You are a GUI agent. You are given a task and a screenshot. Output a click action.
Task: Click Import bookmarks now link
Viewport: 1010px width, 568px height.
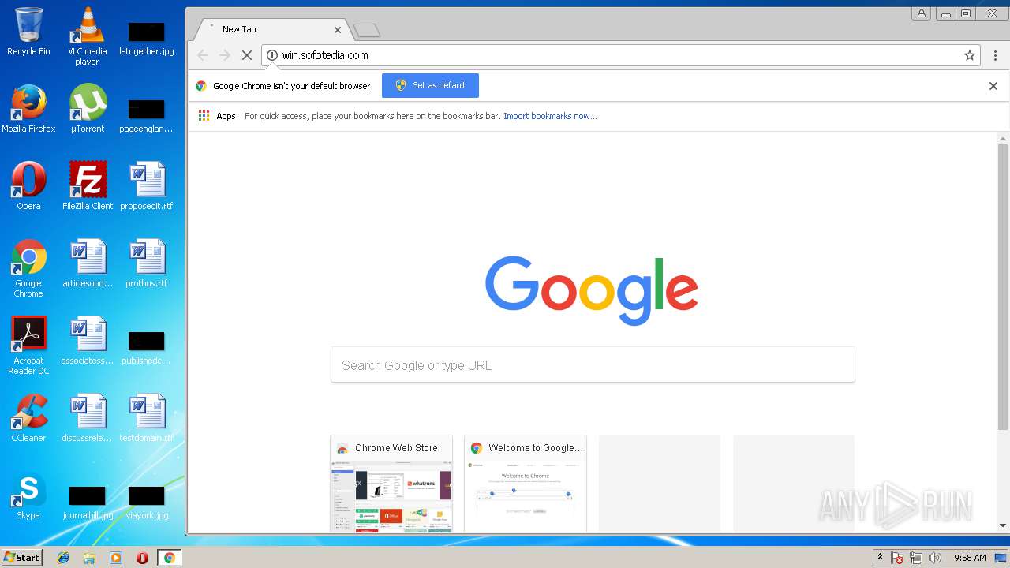tap(550, 116)
